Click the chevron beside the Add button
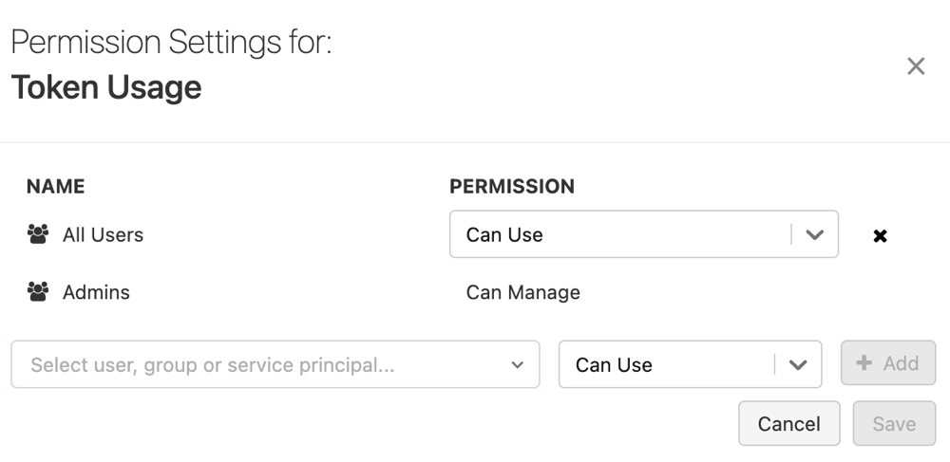The height and width of the screenshot is (462, 950). click(798, 364)
